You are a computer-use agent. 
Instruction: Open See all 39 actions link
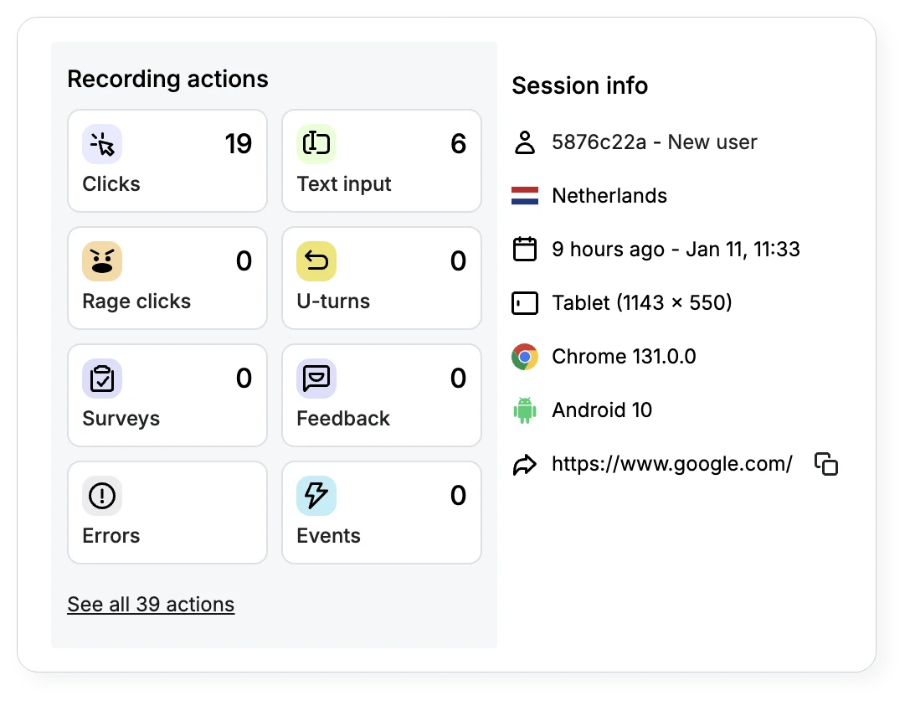pyautogui.click(x=151, y=605)
